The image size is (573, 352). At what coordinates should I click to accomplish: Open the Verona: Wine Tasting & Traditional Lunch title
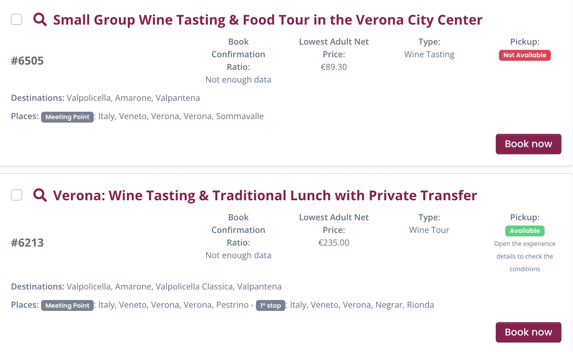click(x=265, y=196)
